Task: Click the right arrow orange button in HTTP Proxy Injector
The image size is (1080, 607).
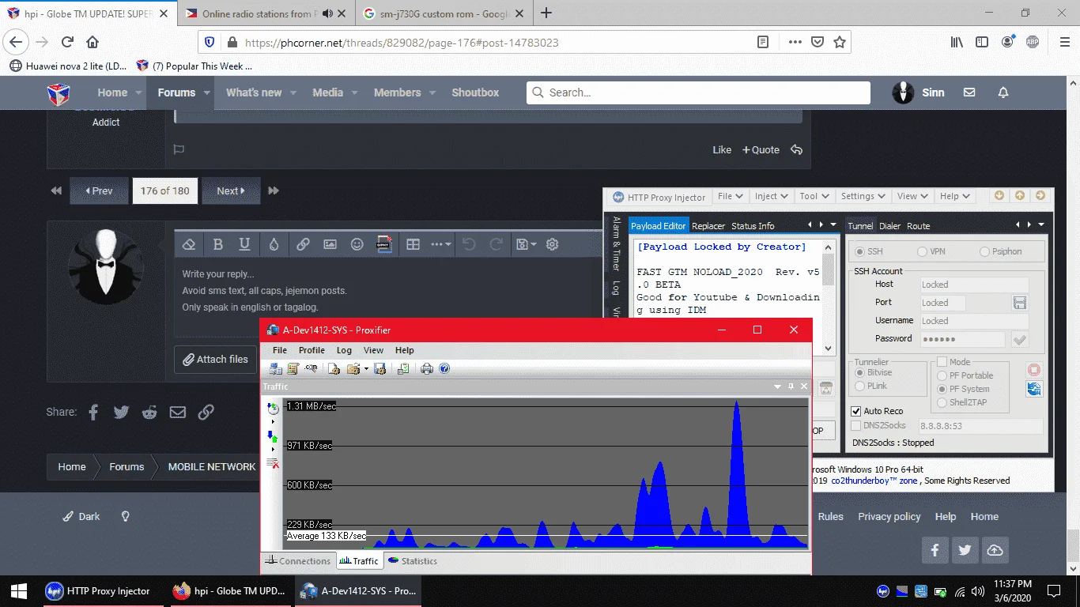Action: point(1040,196)
